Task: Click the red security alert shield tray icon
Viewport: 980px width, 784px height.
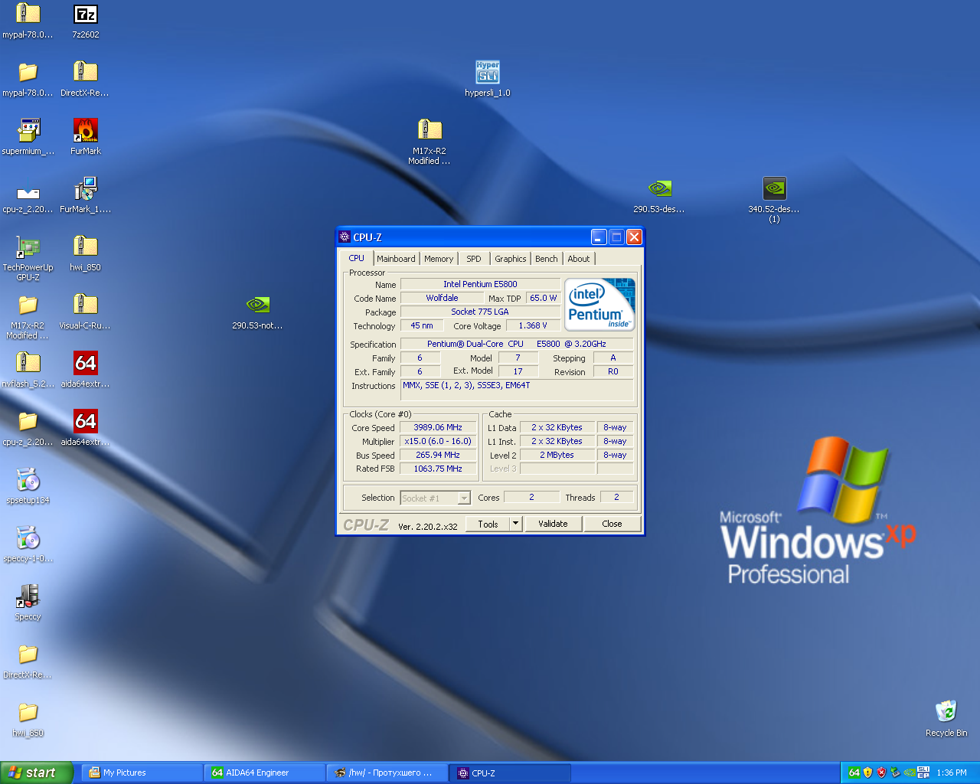Action: pos(882,773)
